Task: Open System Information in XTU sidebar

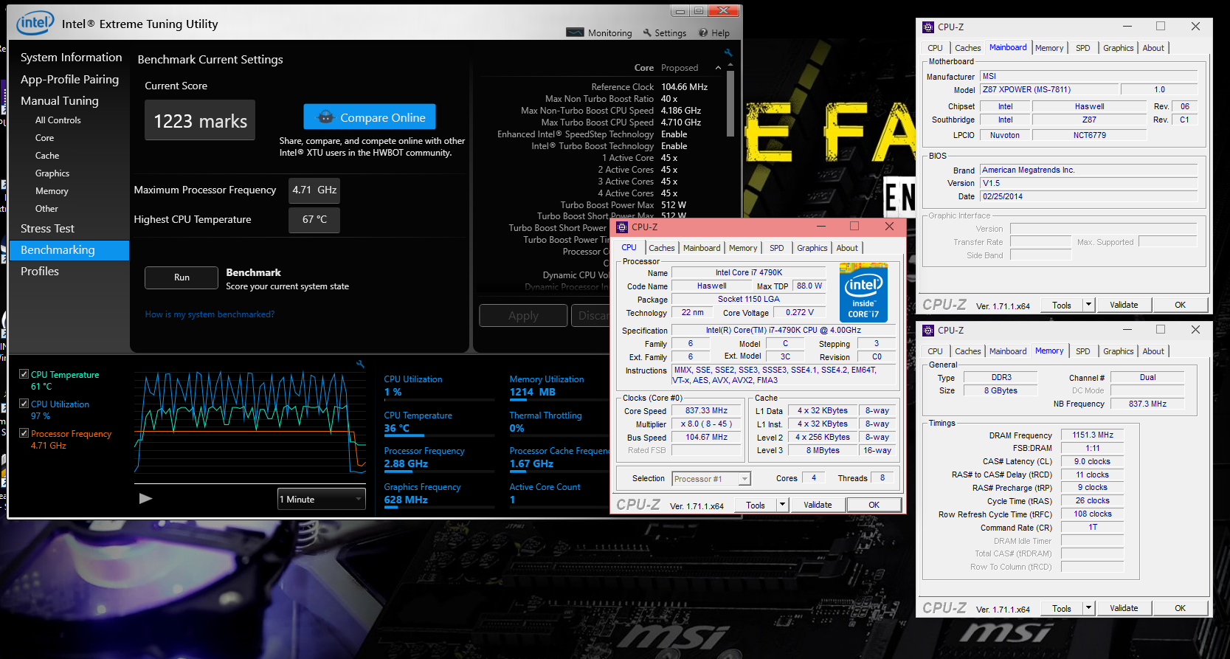Action: pyautogui.click(x=71, y=57)
